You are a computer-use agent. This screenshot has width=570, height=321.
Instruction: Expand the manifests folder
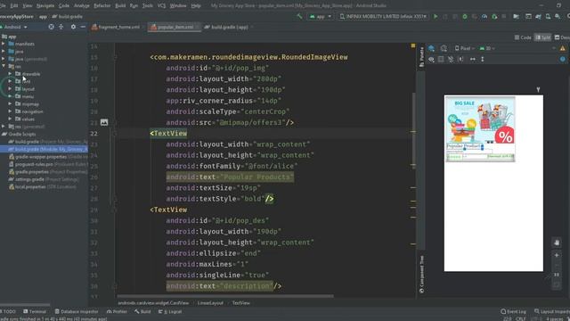point(4,44)
